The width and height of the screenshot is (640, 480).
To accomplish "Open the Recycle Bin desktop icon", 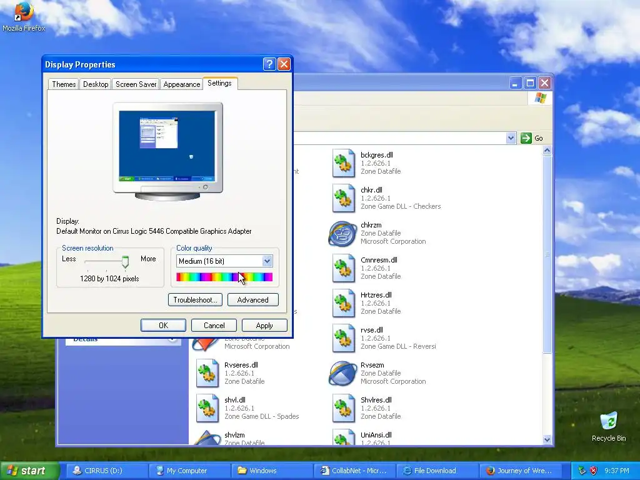I will 609,426.
